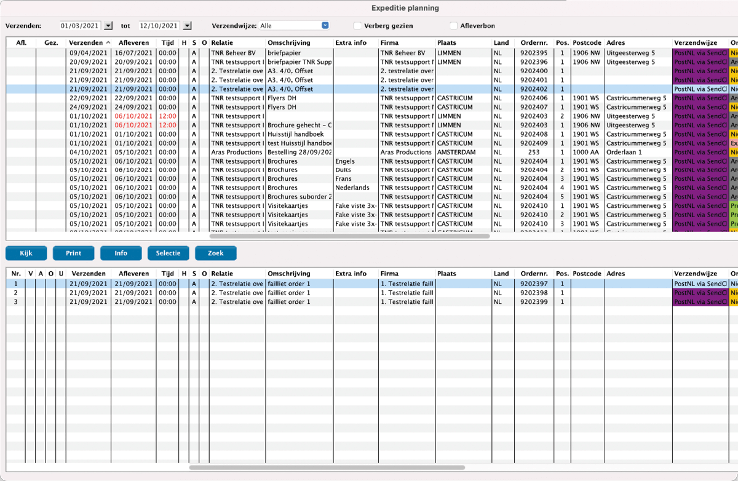This screenshot has width=738, height=481.
Task: Tick the 'Verberg gezien' checkbox
Action: (357, 26)
